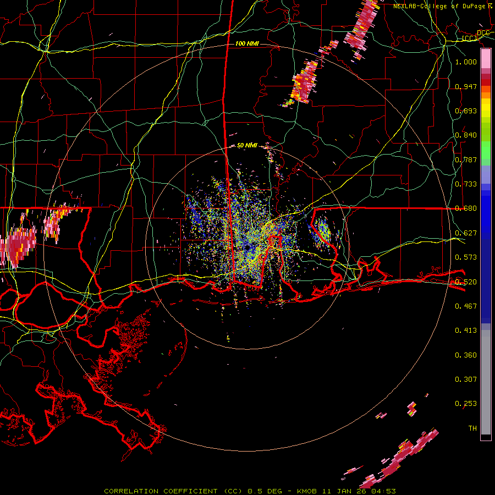Click the 0.413 color scale value
Viewport: 495px width, 495px height.
click(466, 331)
